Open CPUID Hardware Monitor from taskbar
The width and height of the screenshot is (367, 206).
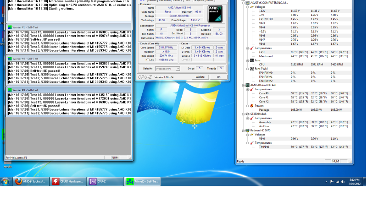pyautogui.click(x=67, y=181)
